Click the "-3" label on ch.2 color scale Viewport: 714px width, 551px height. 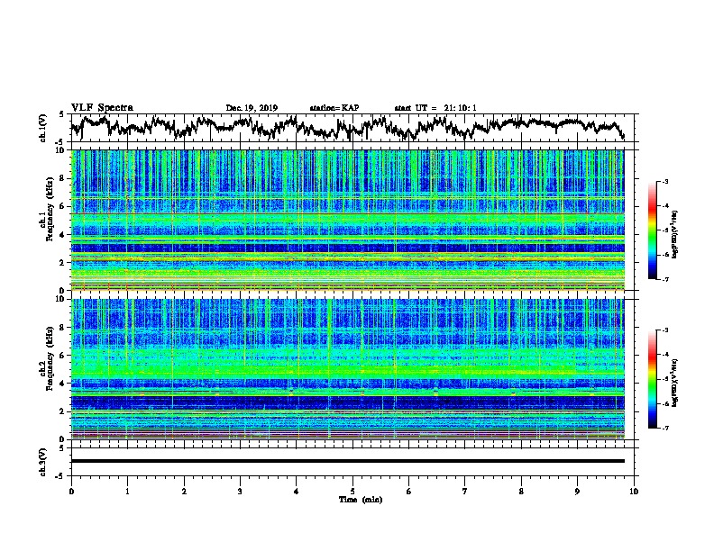click(x=665, y=330)
